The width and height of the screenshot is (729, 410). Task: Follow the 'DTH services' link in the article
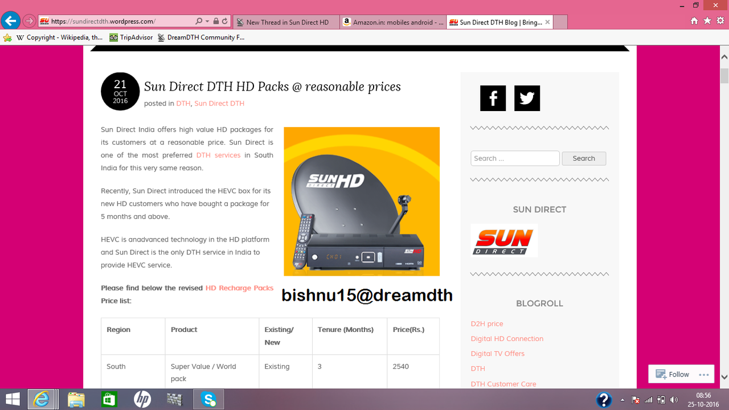coord(219,155)
